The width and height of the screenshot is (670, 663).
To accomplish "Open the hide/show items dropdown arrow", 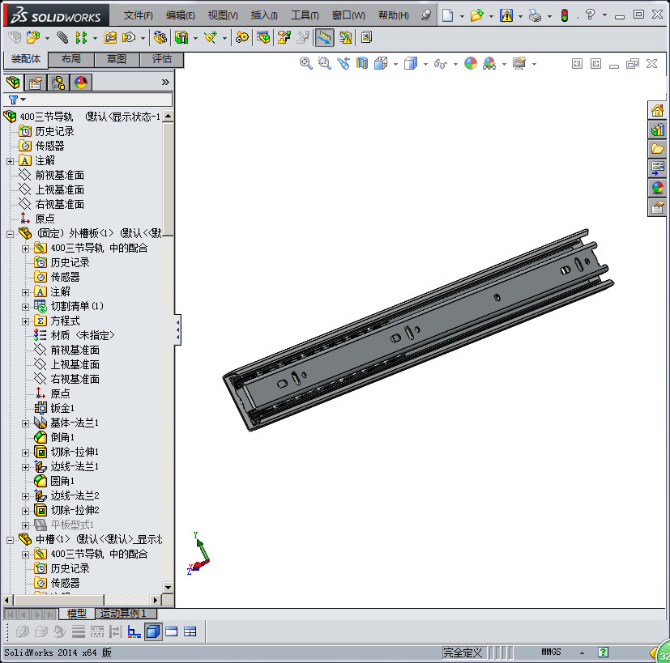I will [x=455, y=65].
